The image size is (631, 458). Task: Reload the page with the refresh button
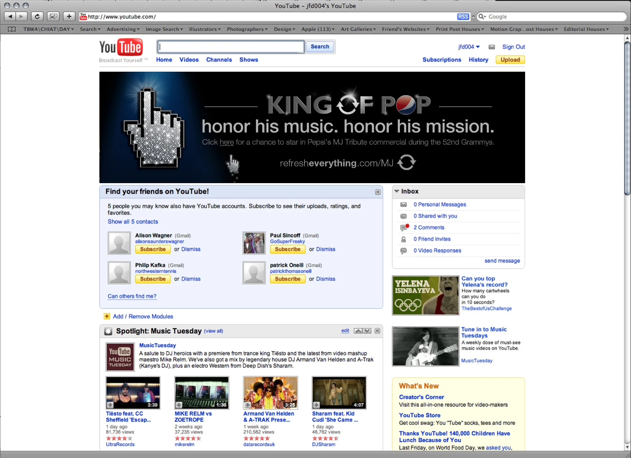click(x=37, y=16)
